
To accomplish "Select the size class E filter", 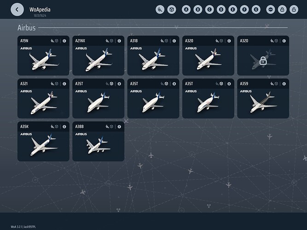I will coord(233,9).
